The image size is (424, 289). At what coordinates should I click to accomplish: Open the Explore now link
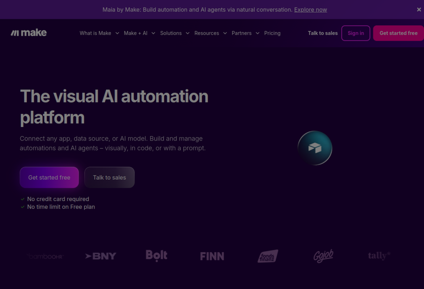tap(311, 10)
